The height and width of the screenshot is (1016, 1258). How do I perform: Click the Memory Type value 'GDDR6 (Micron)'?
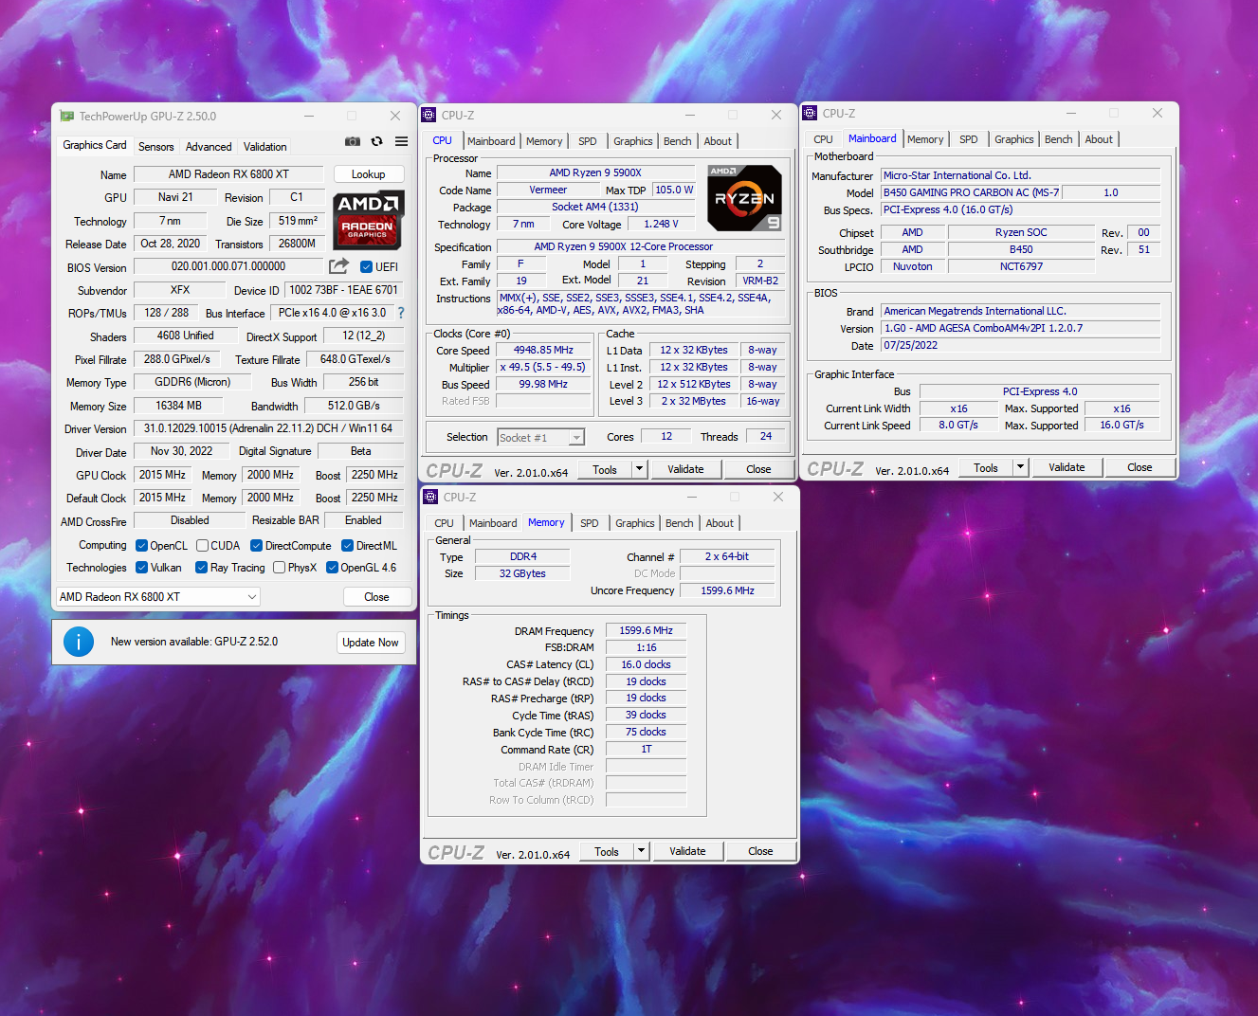coord(193,382)
